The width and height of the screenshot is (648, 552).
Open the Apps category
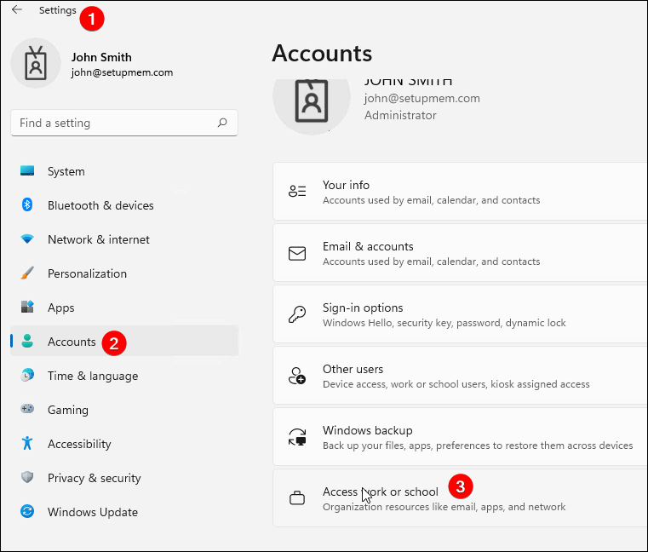[124, 308]
